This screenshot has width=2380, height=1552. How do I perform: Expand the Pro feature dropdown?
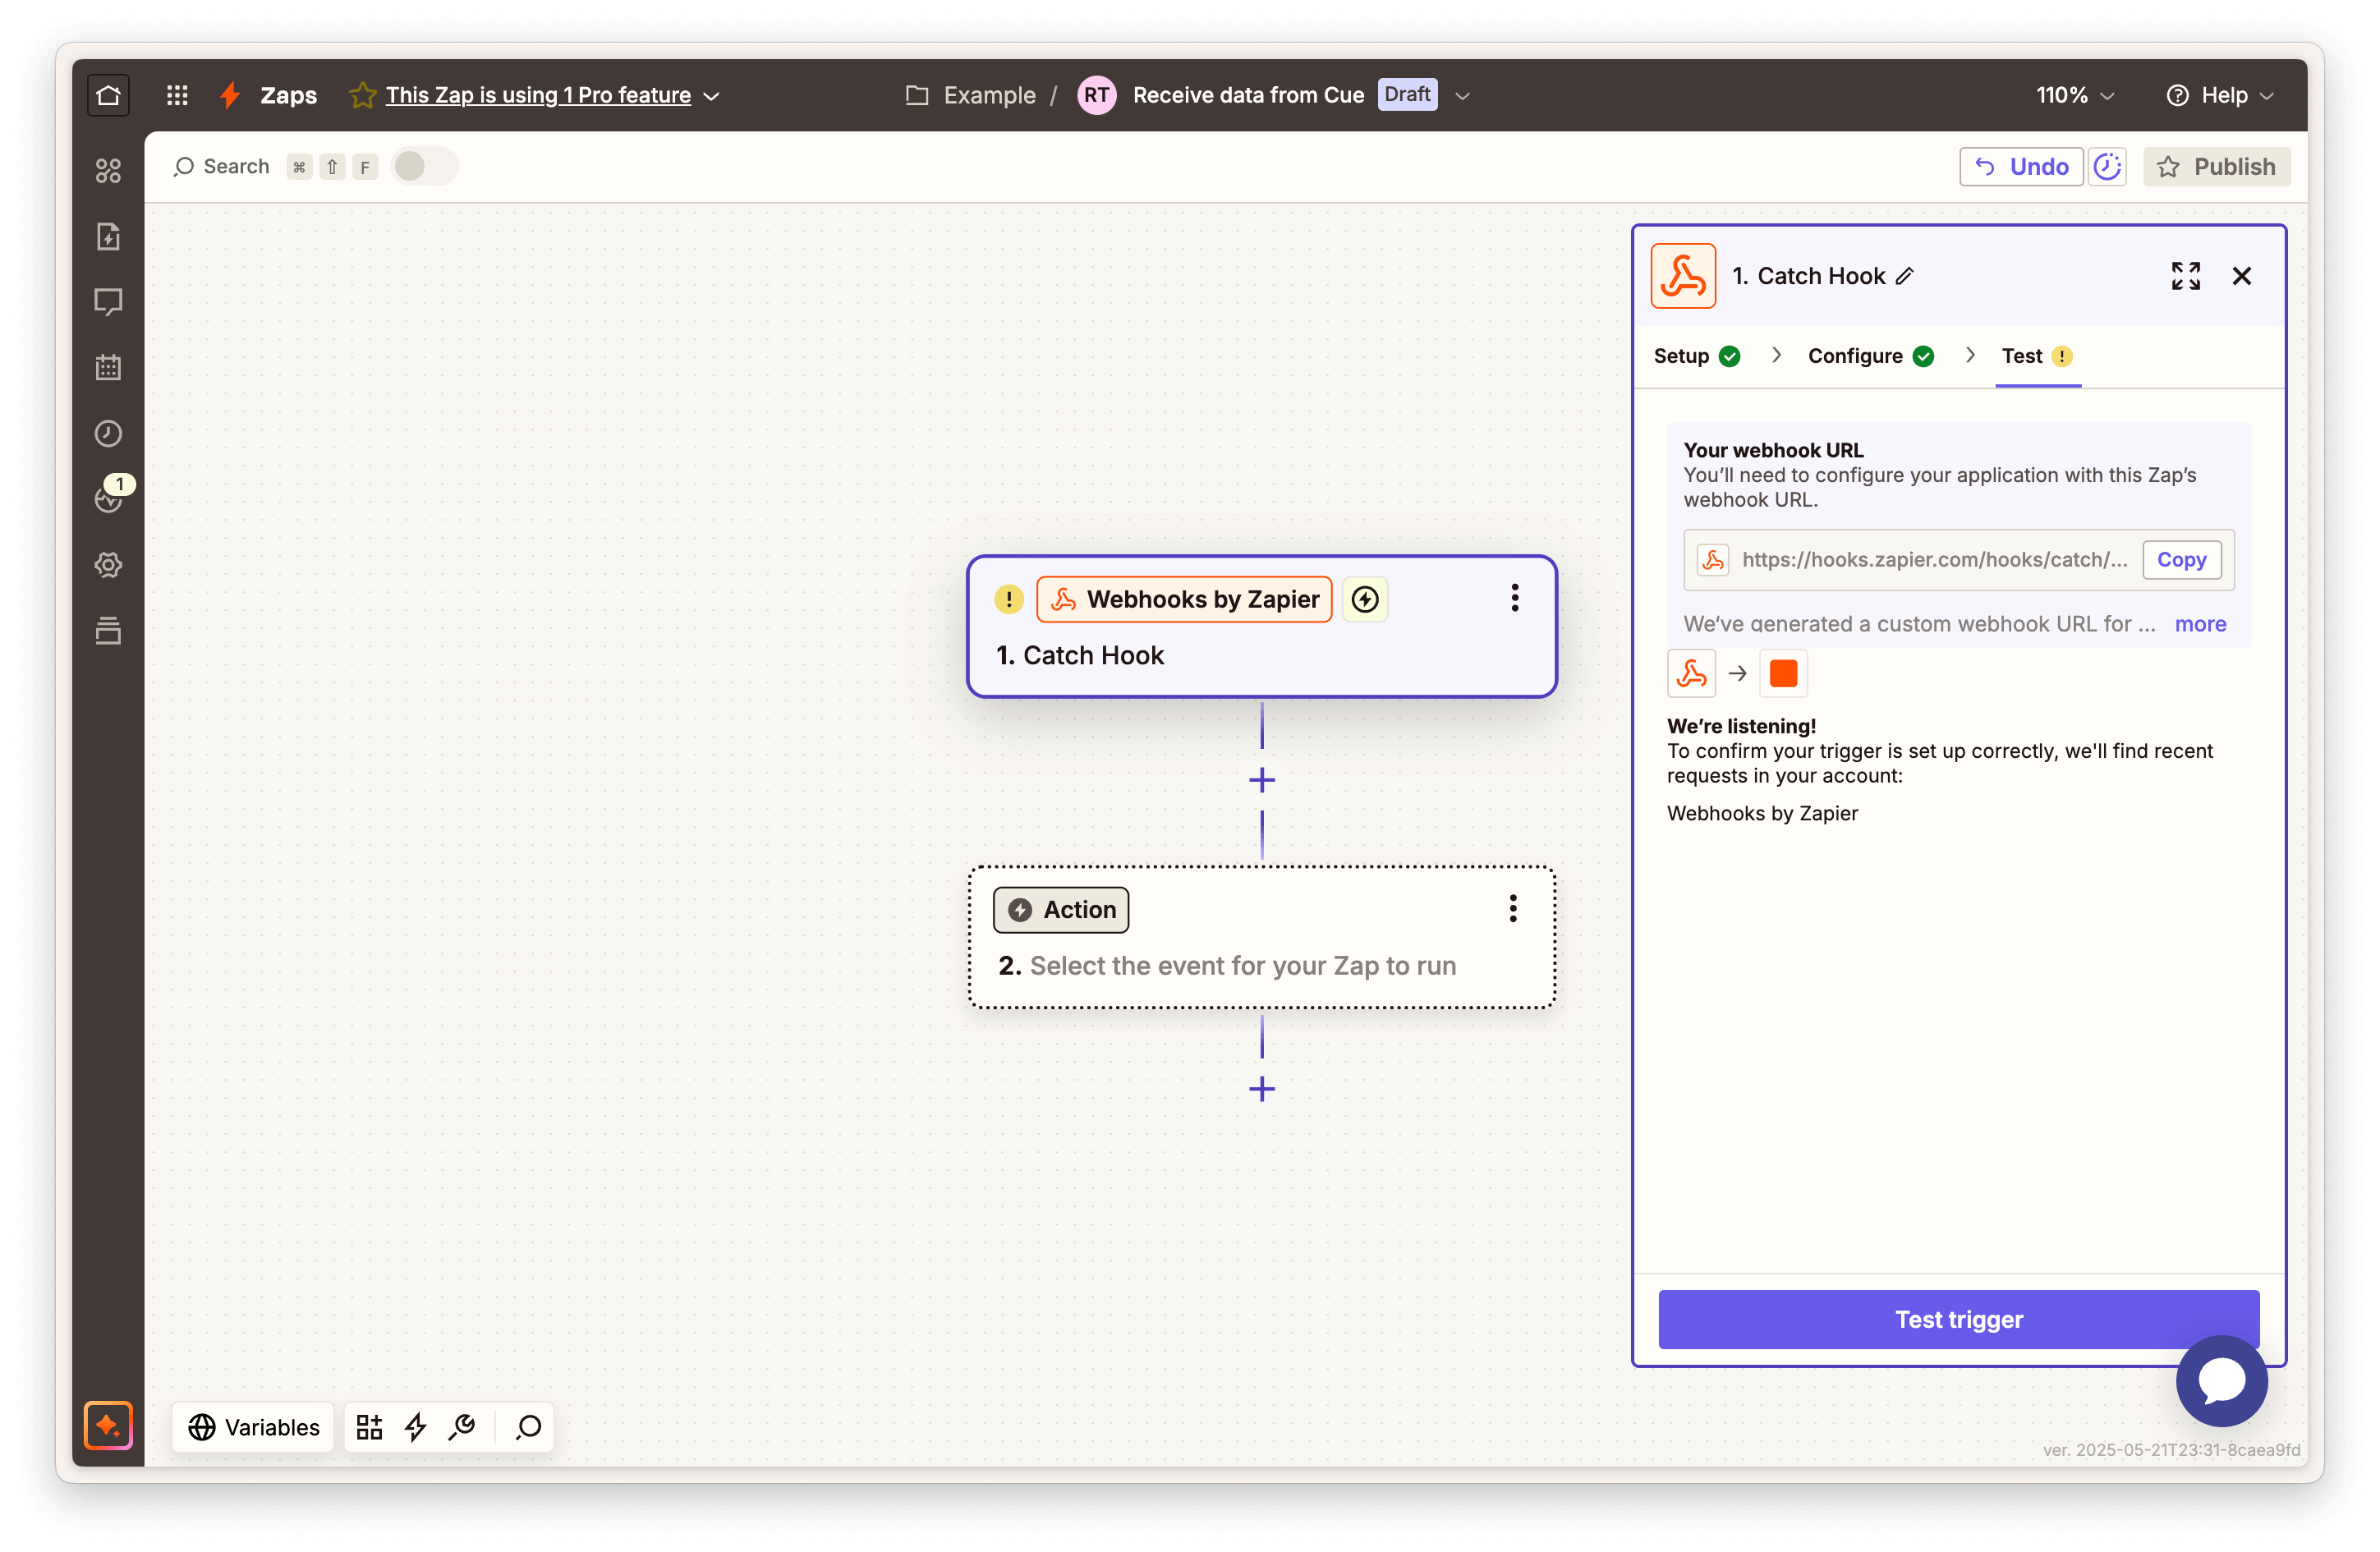(x=712, y=96)
